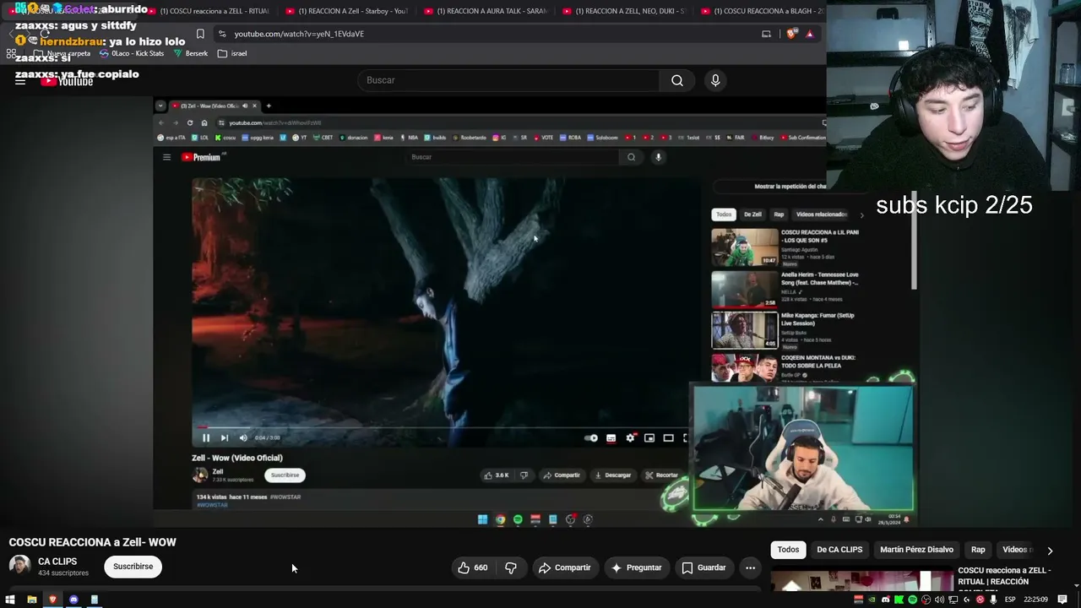Switch to REACCION A Zell - Starboy tab

click(348, 11)
